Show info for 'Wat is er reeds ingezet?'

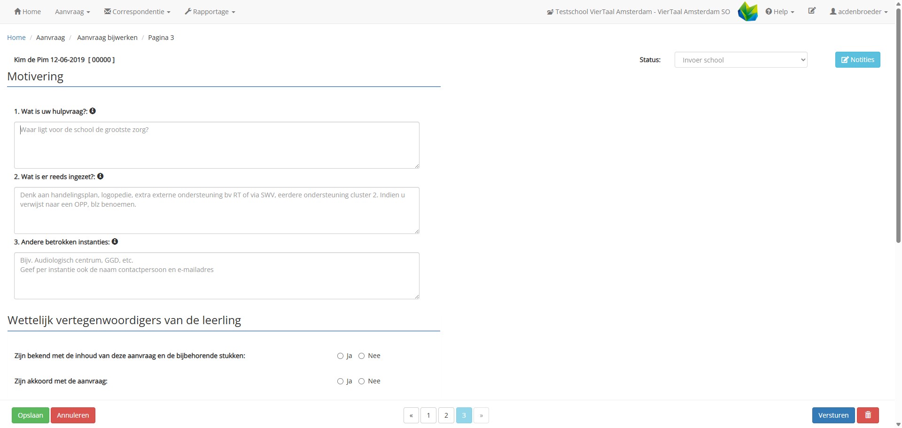pyautogui.click(x=100, y=176)
